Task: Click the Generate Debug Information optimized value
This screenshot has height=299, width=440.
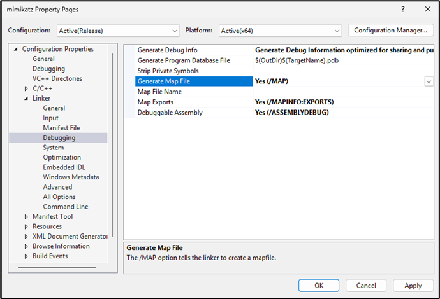Action: coord(344,50)
